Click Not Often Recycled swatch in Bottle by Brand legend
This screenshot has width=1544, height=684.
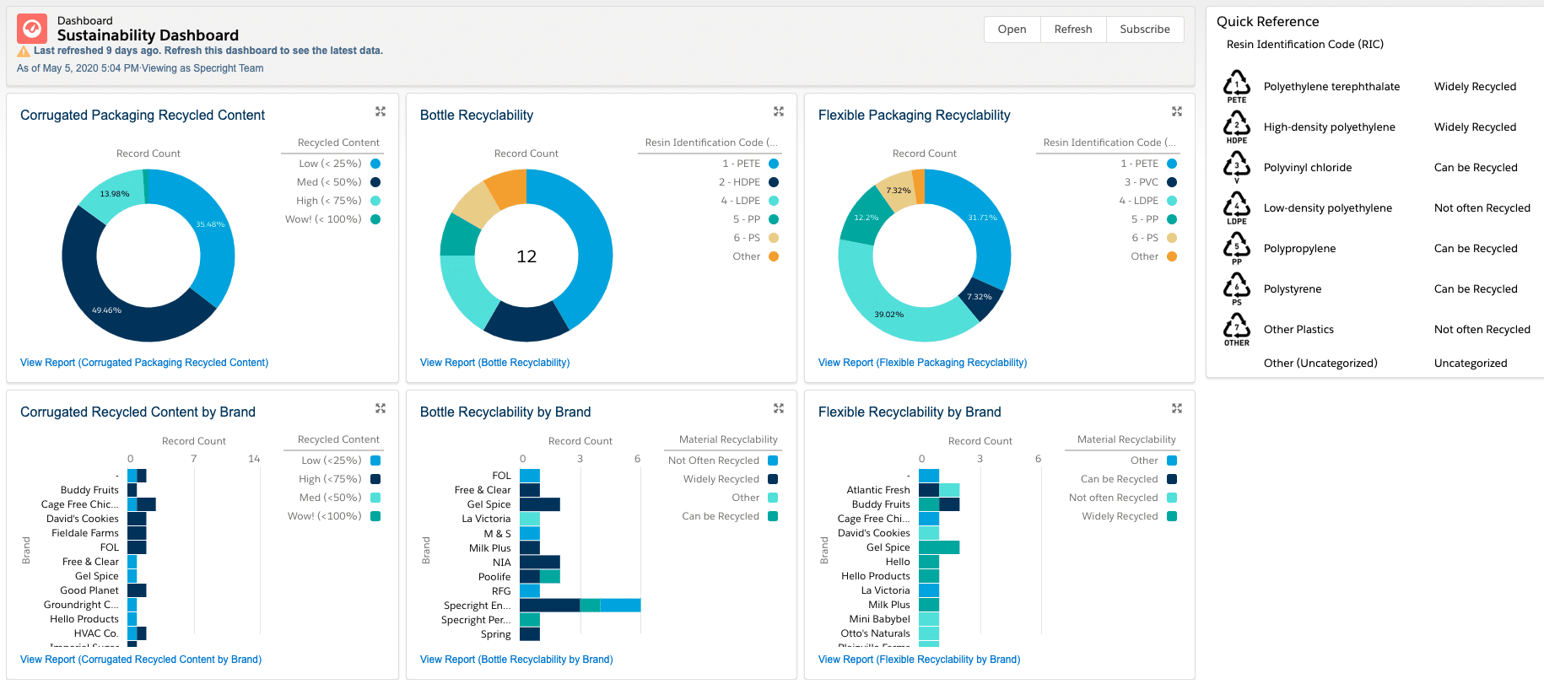[773, 460]
